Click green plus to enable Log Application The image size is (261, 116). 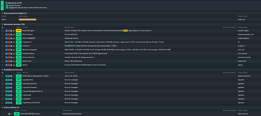pyautogui.click(x=7, y=80)
